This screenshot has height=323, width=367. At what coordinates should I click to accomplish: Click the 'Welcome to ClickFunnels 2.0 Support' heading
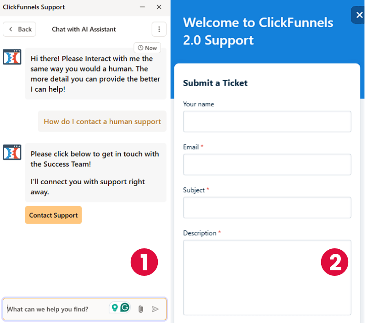(258, 31)
